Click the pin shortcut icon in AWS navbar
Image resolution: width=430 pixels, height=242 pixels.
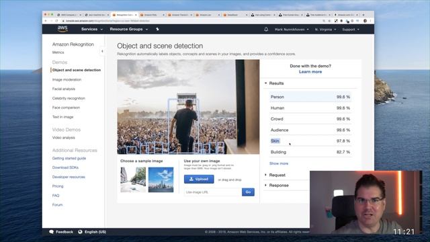(x=157, y=29)
